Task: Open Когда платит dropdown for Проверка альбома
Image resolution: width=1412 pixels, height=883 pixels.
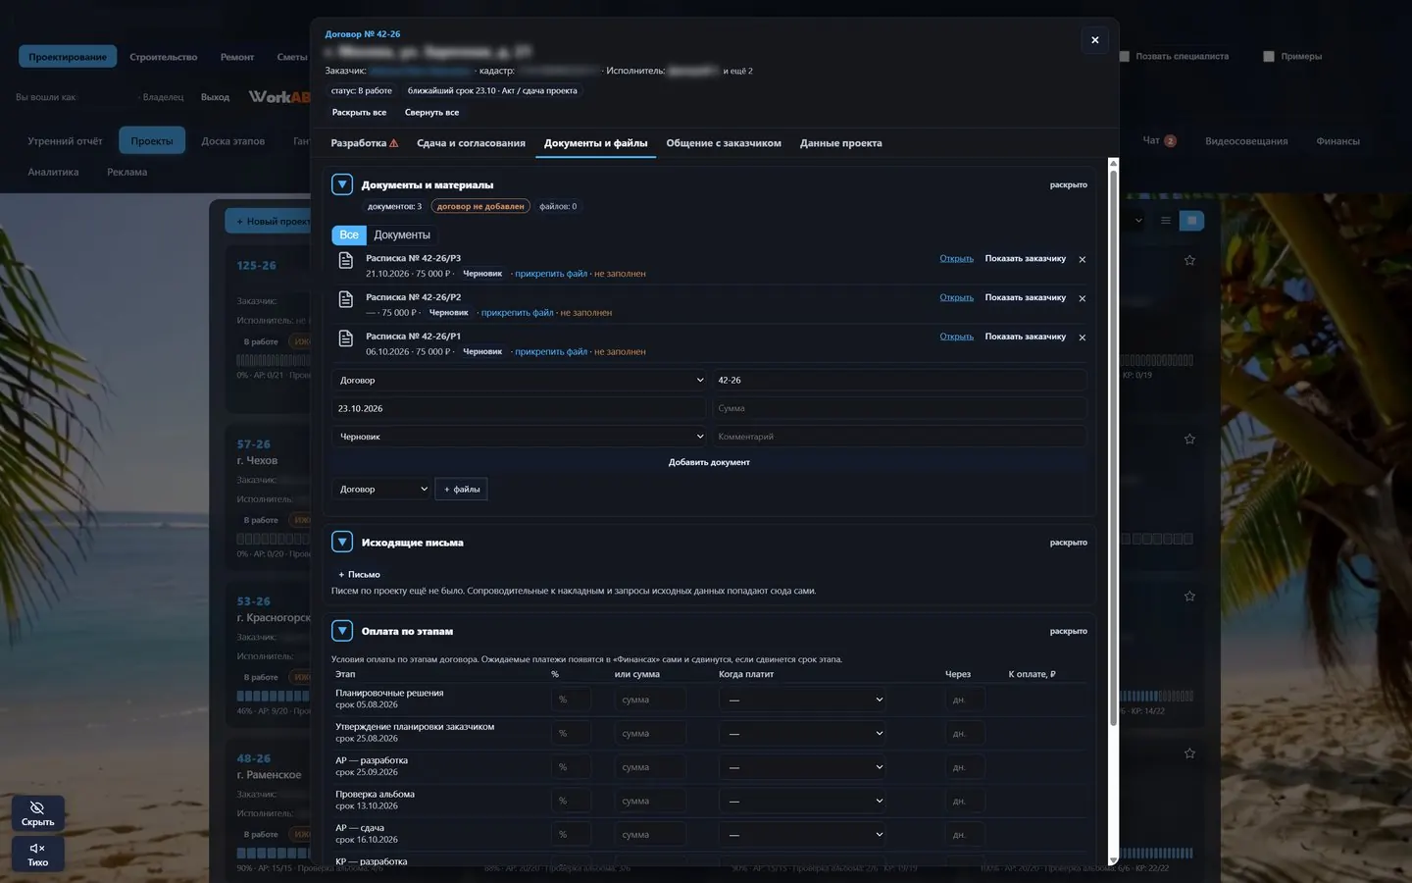Action: (803, 802)
